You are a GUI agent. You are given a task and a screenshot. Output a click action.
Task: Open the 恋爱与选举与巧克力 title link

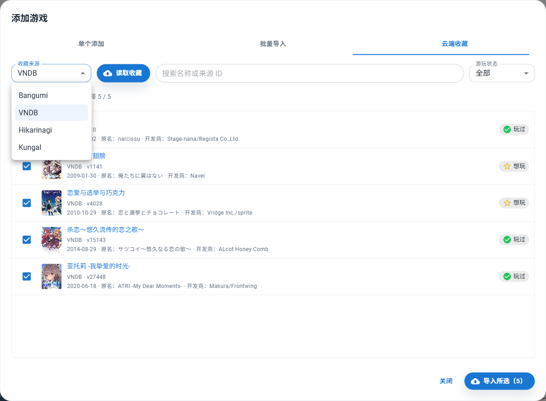click(x=96, y=193)
